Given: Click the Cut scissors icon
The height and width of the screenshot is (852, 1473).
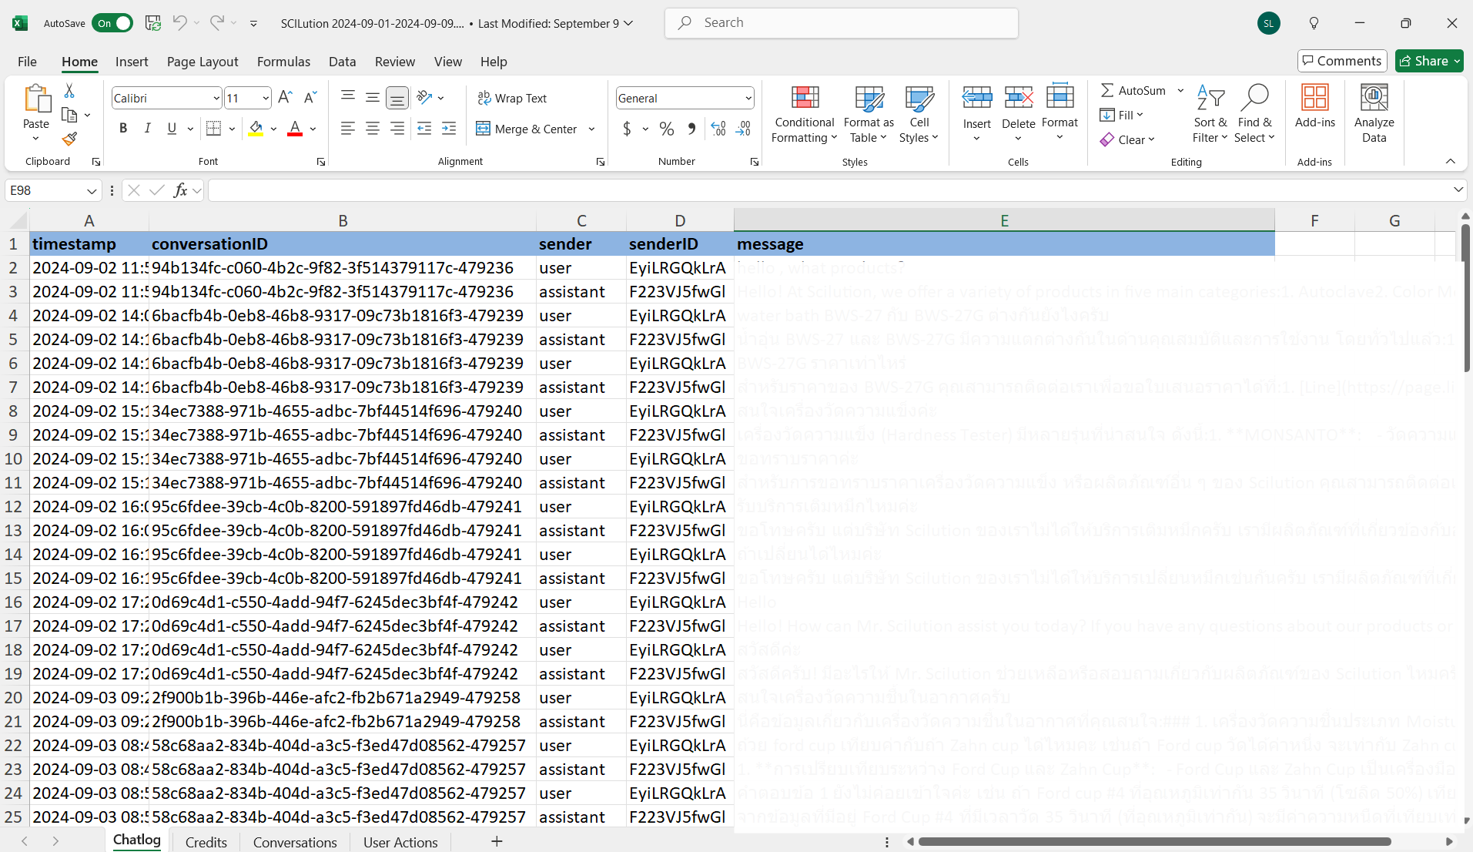Looking at the screenshot, I should point(69,91).
